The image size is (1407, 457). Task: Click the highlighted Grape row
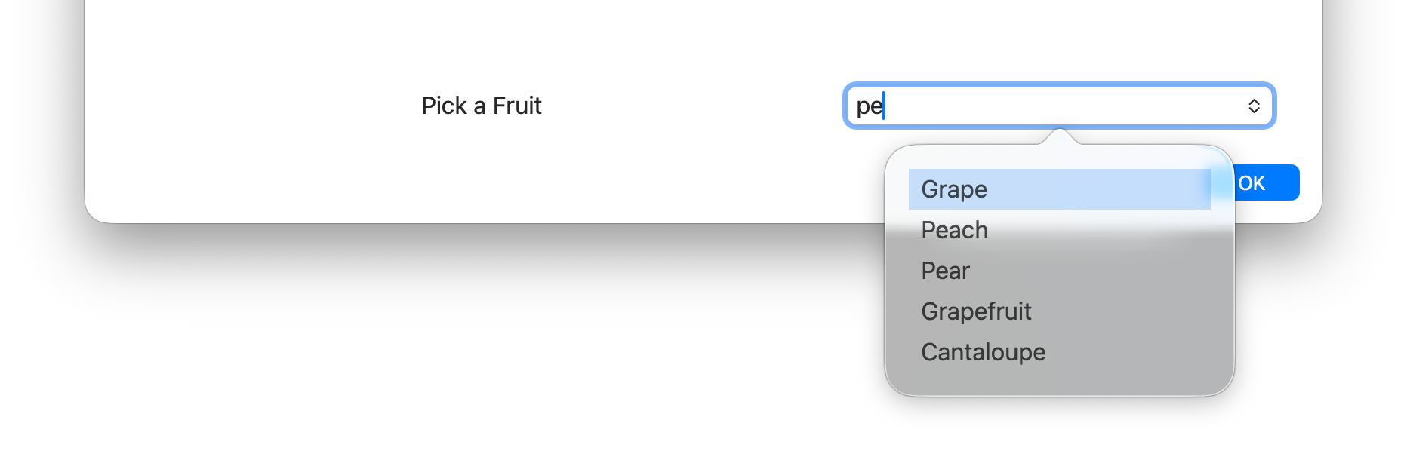[1057, 189]
